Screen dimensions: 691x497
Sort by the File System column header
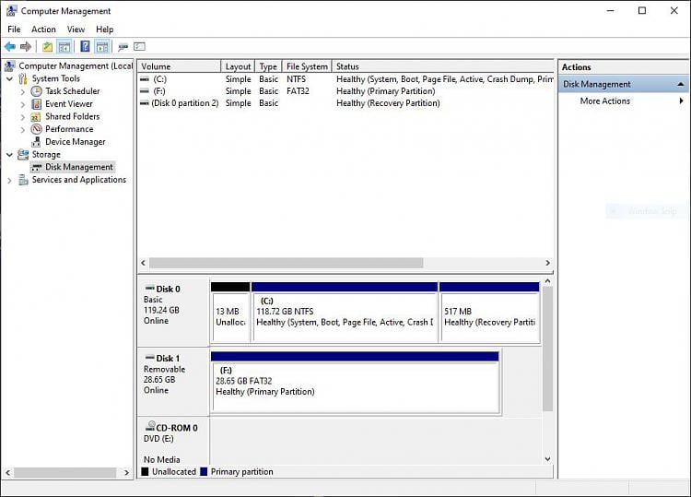point(307,66)
